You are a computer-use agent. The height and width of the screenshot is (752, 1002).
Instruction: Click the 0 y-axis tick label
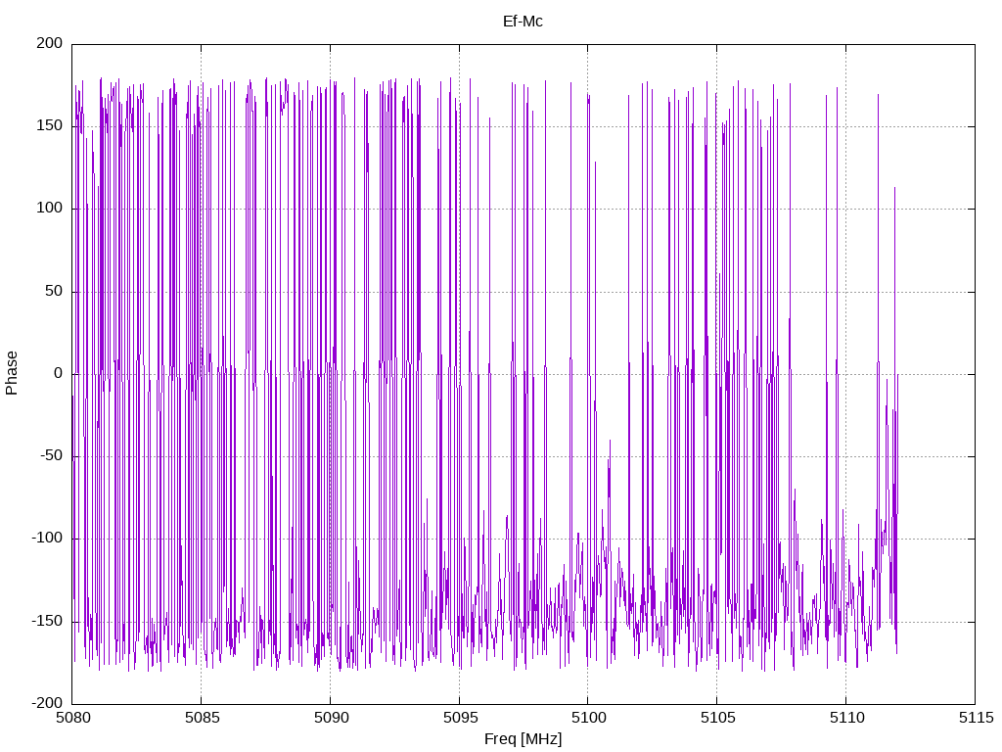[x=58, y=374]
